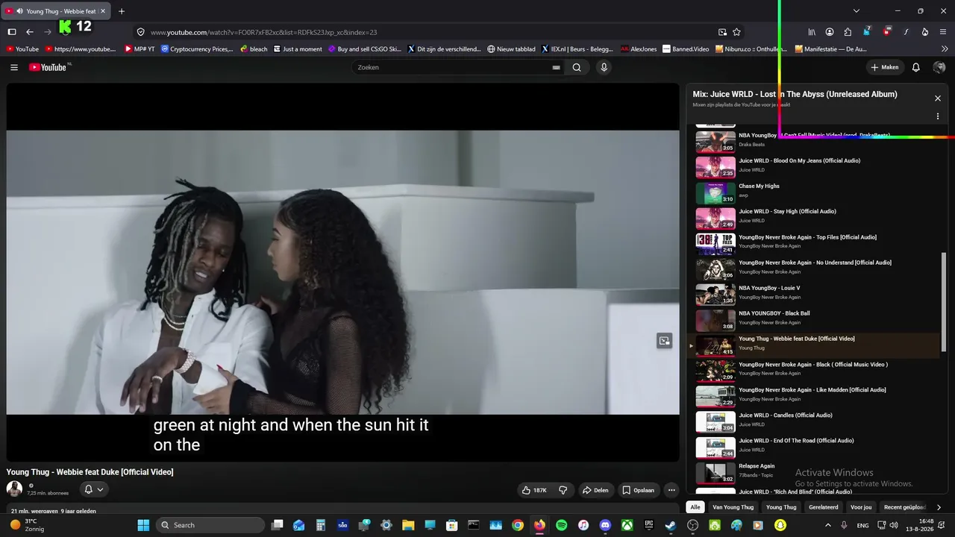Open picture-in-picture from the address bar
955x537 pixels.
click(x=722, y=32)
